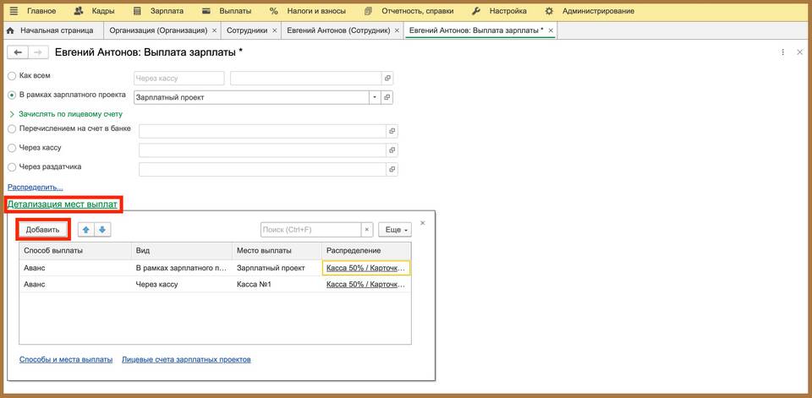Viewport: 812px width, 398px height.
Task: Select the Через кассу radio option
Action: click(x=12, y=148)
